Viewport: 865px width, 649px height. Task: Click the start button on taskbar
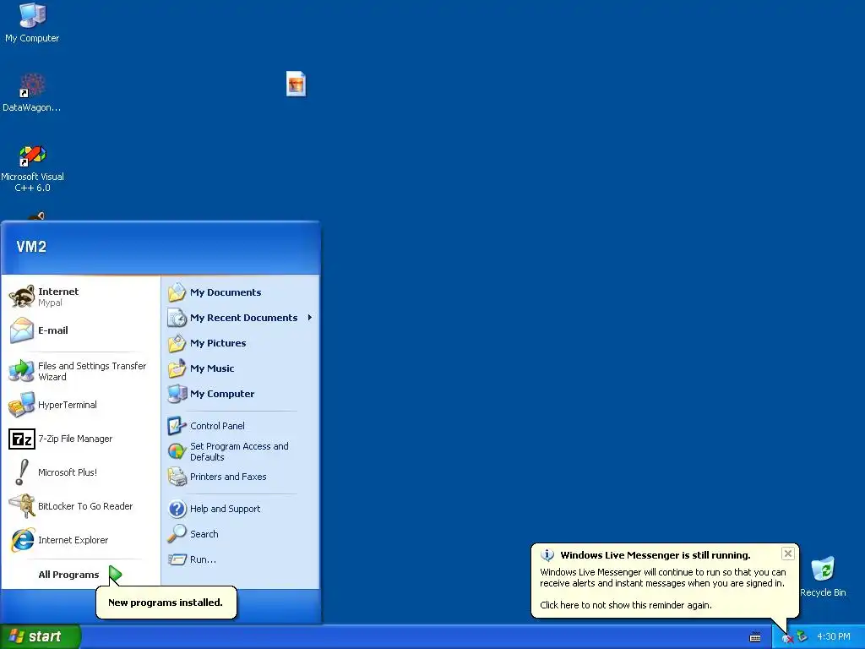click(x=40, y=636)
